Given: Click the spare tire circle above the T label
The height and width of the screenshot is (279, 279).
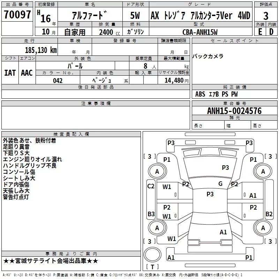Looking at the screenshot, I should 152,255.
